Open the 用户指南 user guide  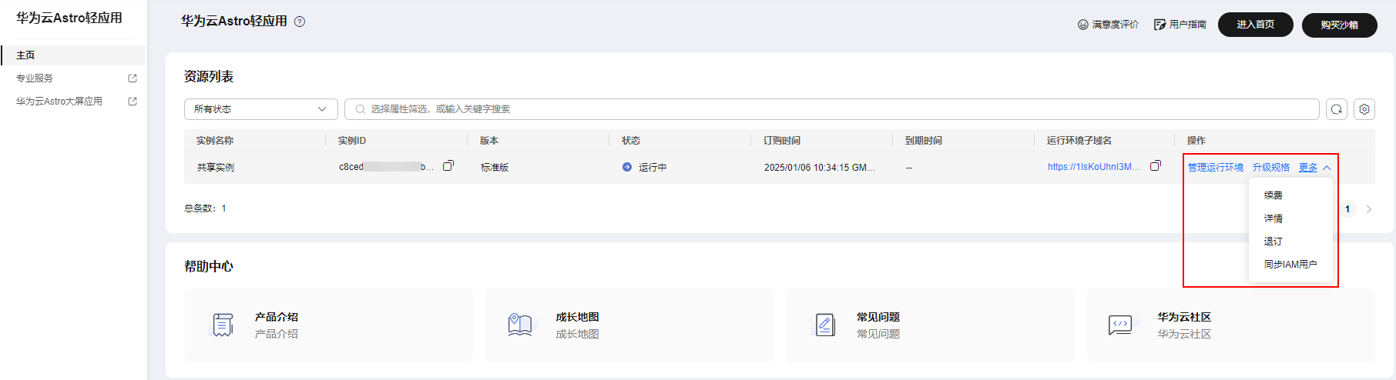tap(1180, 25)
